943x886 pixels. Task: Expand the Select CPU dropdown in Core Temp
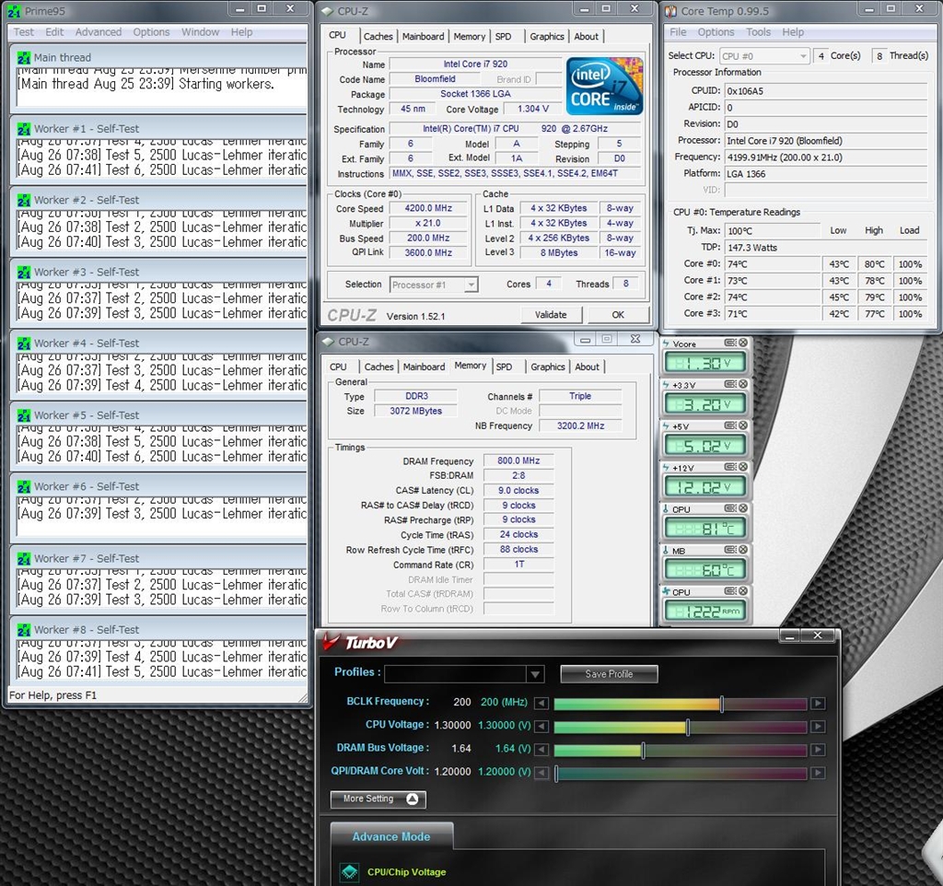[x=801, y=56]
